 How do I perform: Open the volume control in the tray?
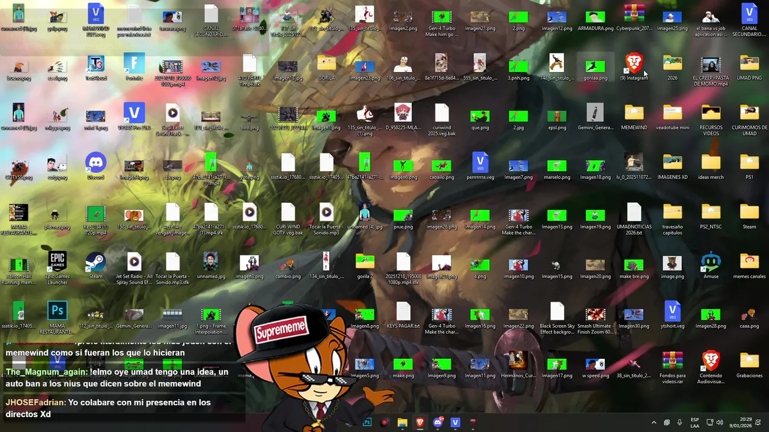(720, 422)
